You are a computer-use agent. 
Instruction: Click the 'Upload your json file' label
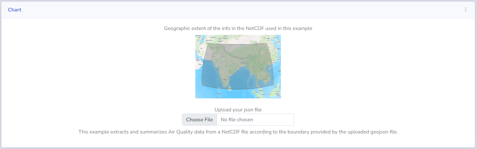point(238,110)
